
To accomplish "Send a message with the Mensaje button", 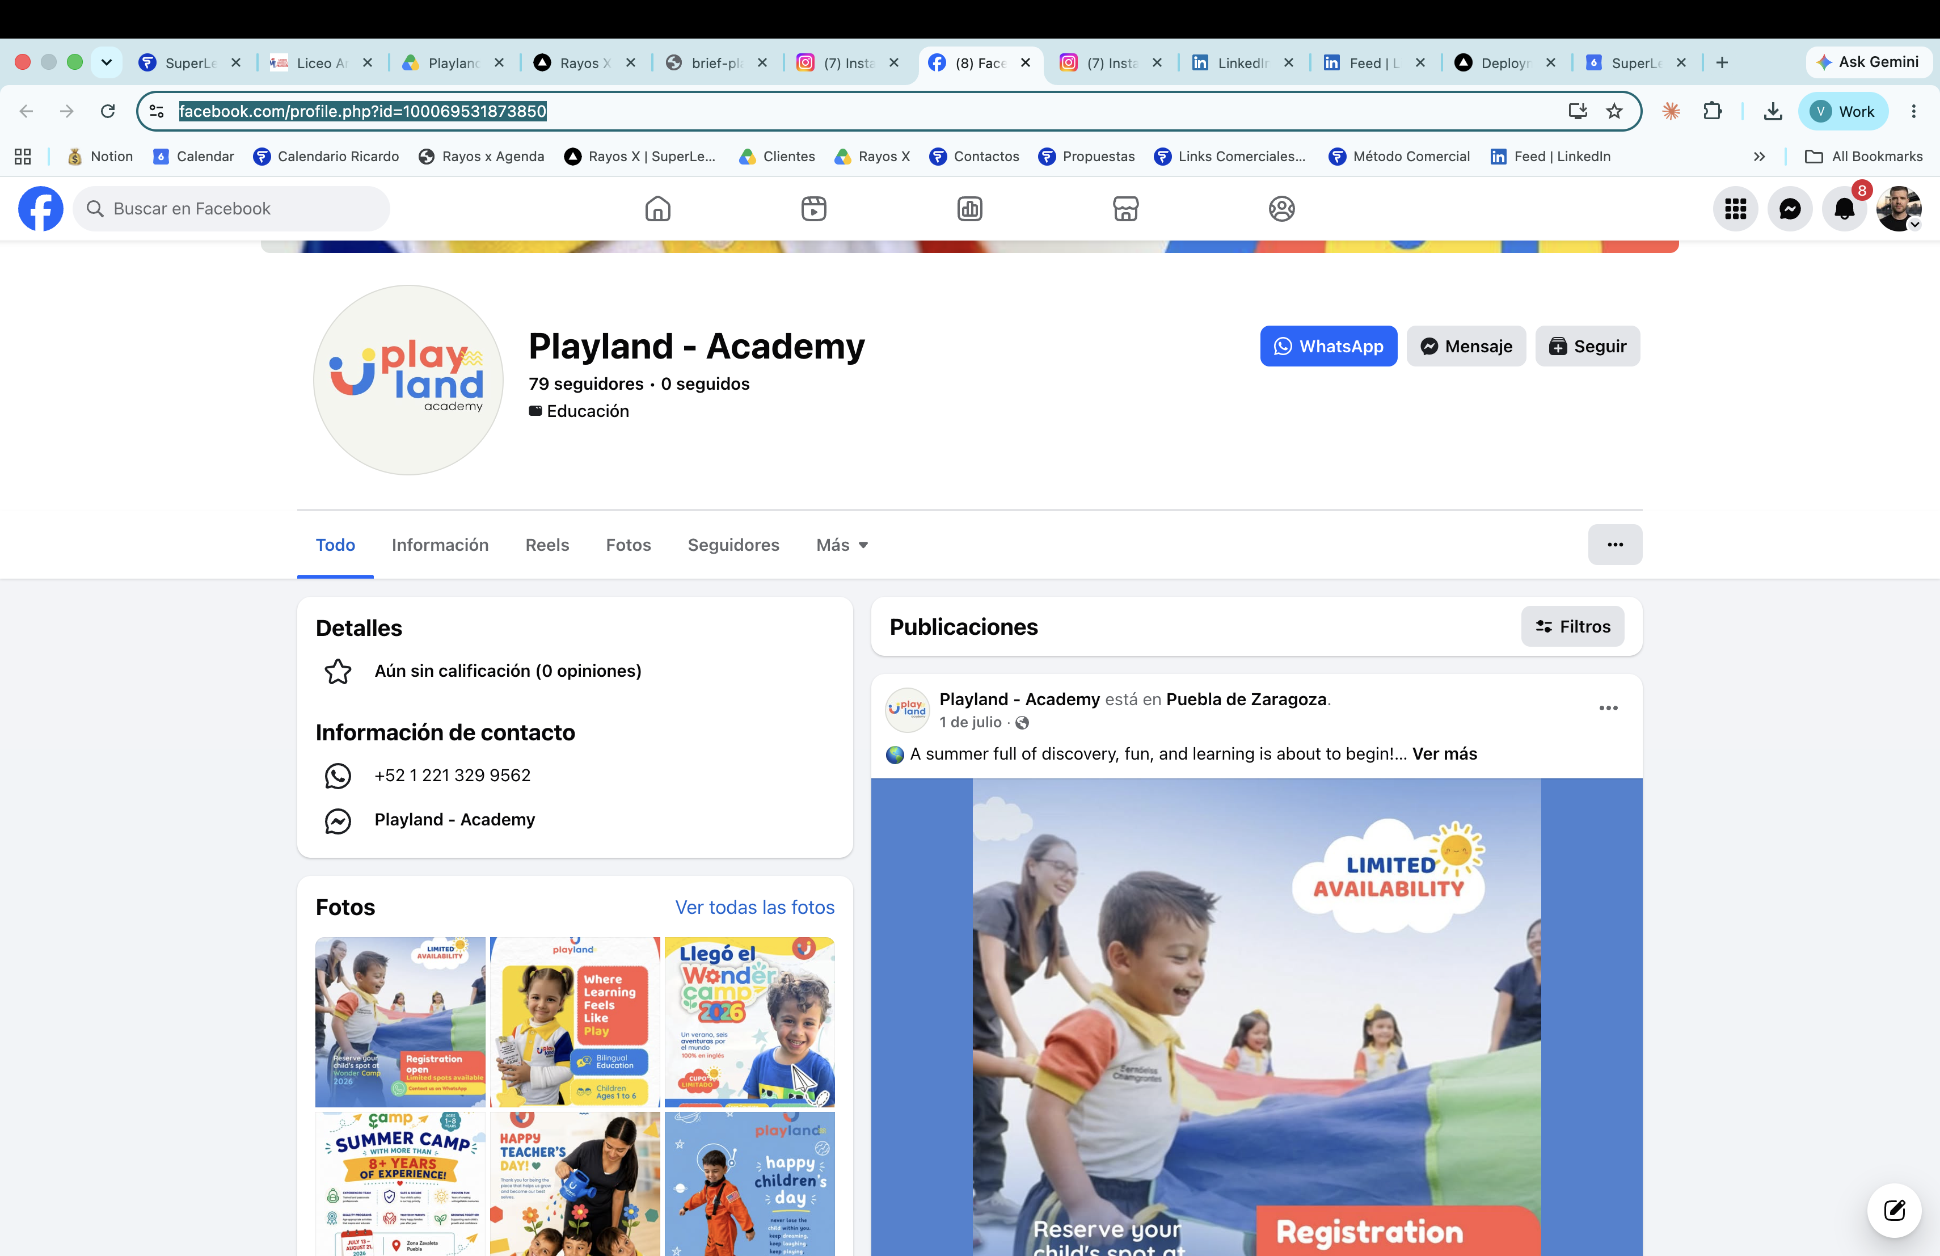I will click(1466, 347).
